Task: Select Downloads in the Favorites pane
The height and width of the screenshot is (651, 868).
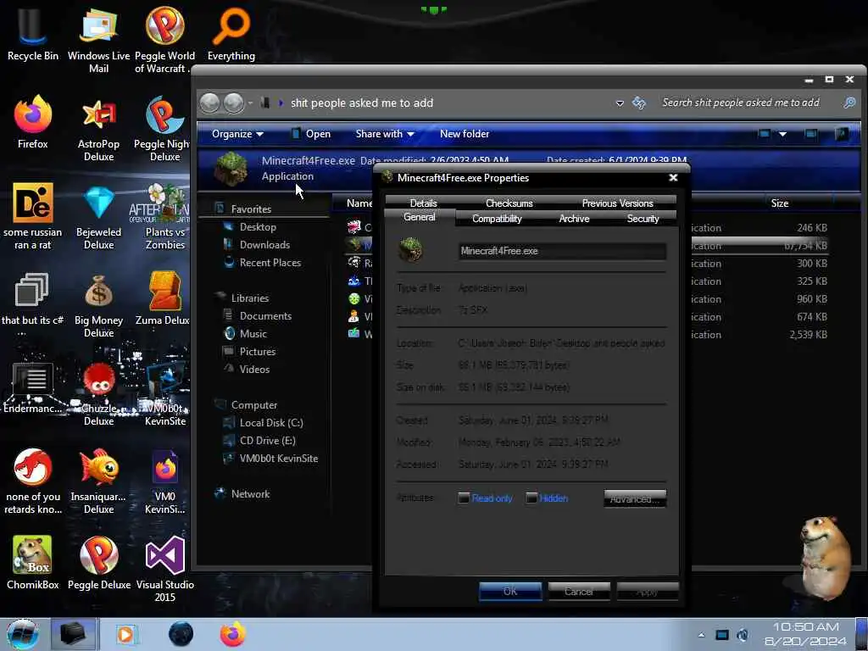Action: pyautogui.click(x=264, y=245)
